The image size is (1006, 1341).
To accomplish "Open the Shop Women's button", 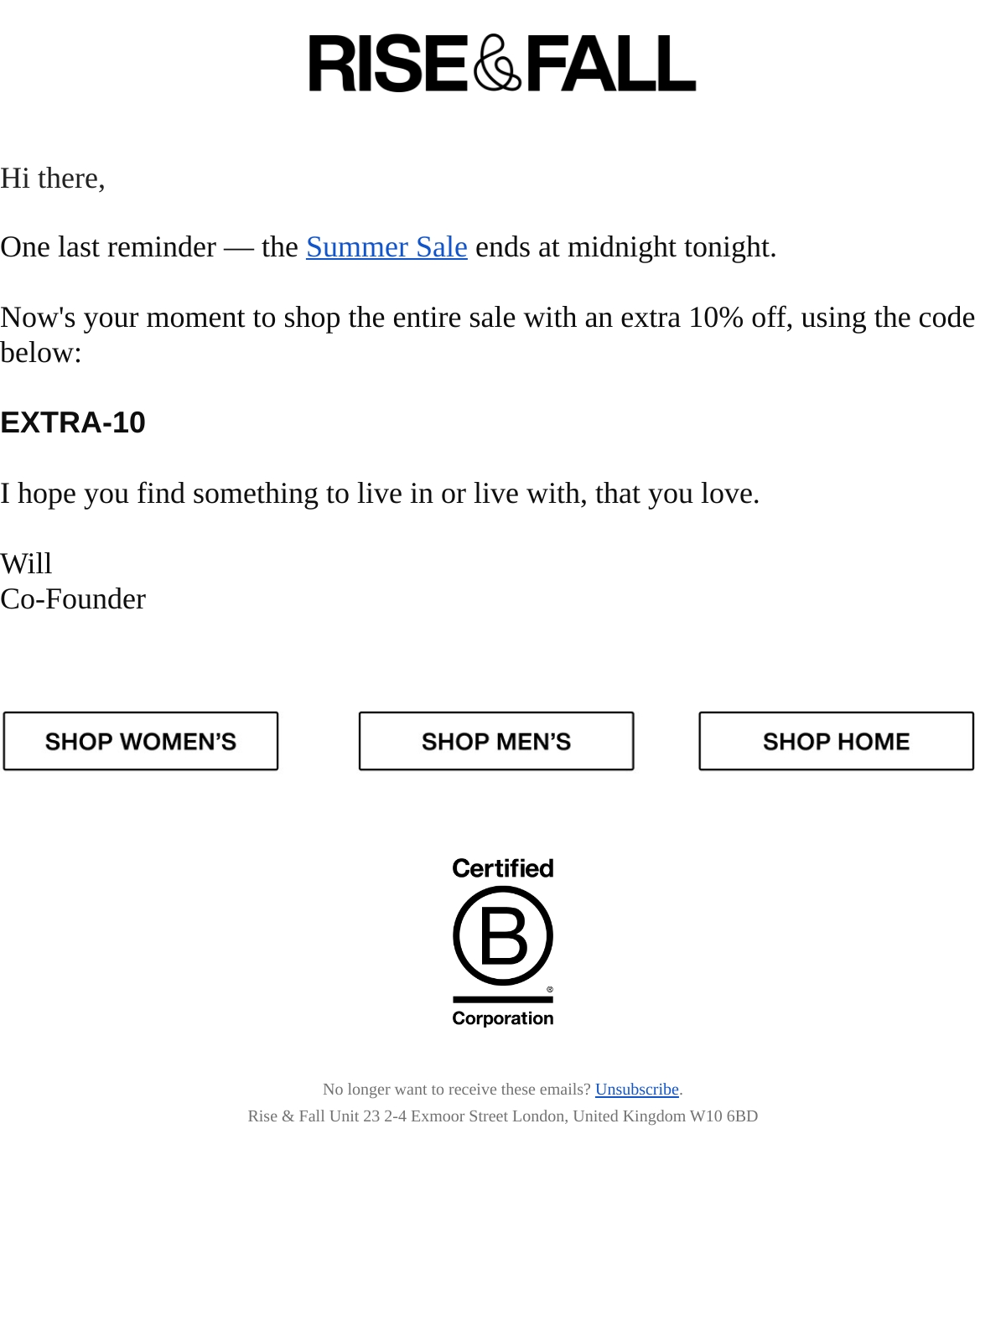I will pyautogui.click(x=141, y=741).
